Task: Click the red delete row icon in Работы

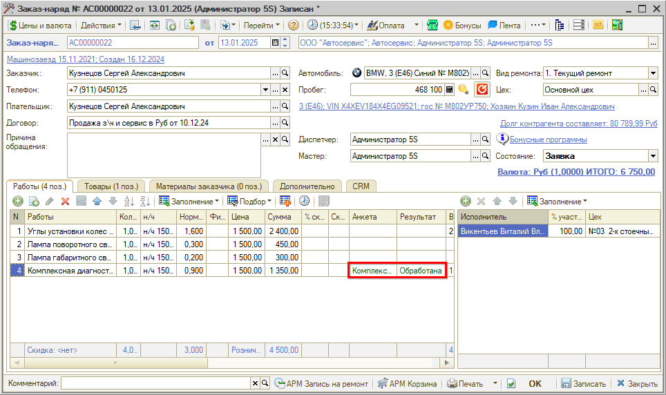Action: click(66, 201)
